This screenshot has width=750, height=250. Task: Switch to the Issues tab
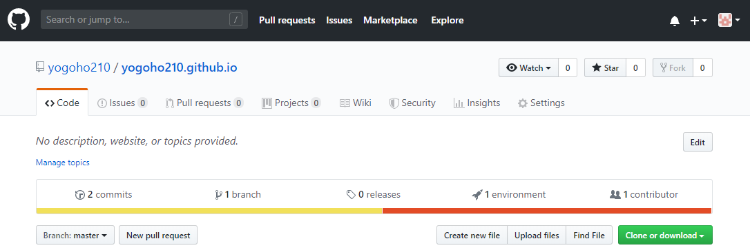click(x=122, y=103)
